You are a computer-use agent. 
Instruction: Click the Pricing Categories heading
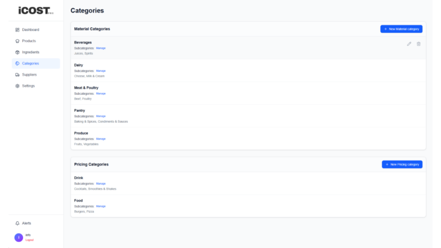[91, 164]
